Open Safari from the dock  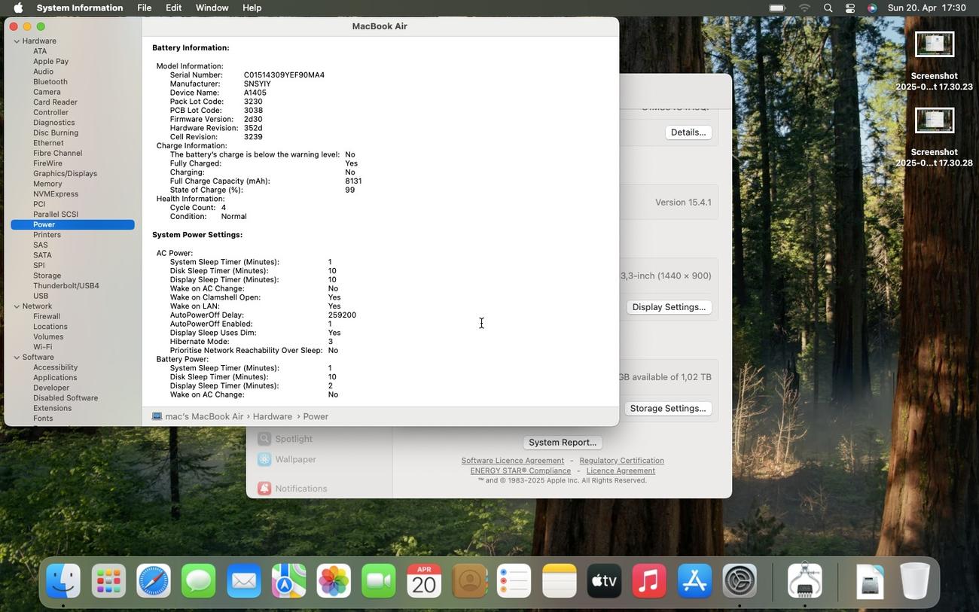154,582
